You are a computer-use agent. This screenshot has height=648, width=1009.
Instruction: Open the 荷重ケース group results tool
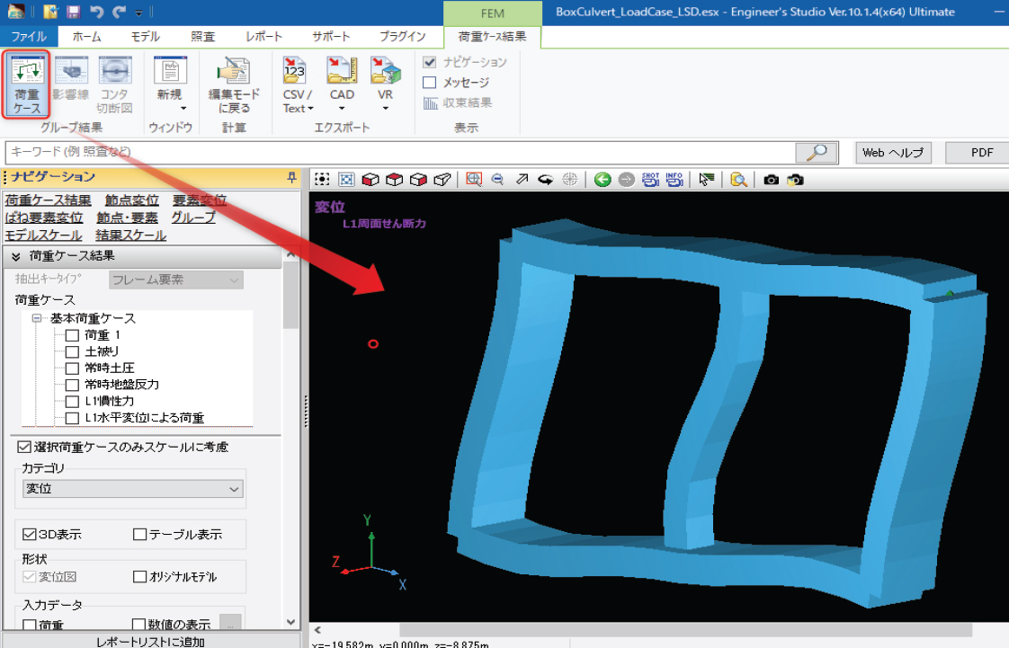[x=26, y=84]
